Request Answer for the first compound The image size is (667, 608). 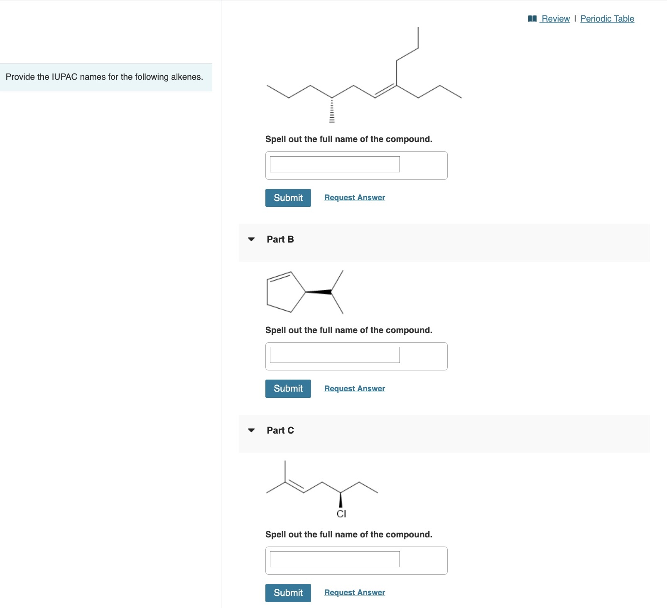pyautogui.click(x=355, y=197)
